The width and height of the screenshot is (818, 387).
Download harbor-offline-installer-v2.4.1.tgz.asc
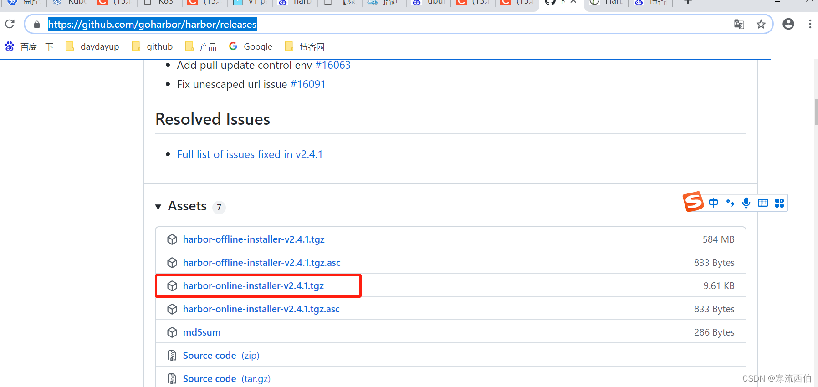[262, 263]
